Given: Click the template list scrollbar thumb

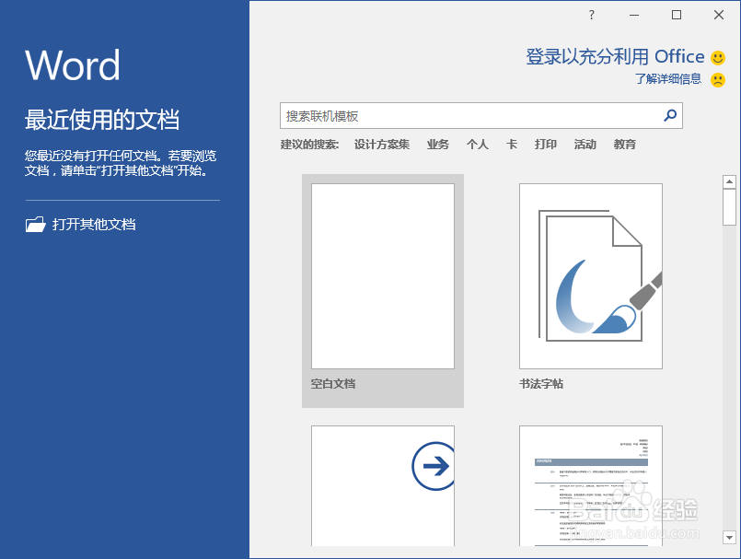Looking at the screenshot, I should [x=729, y=207].
